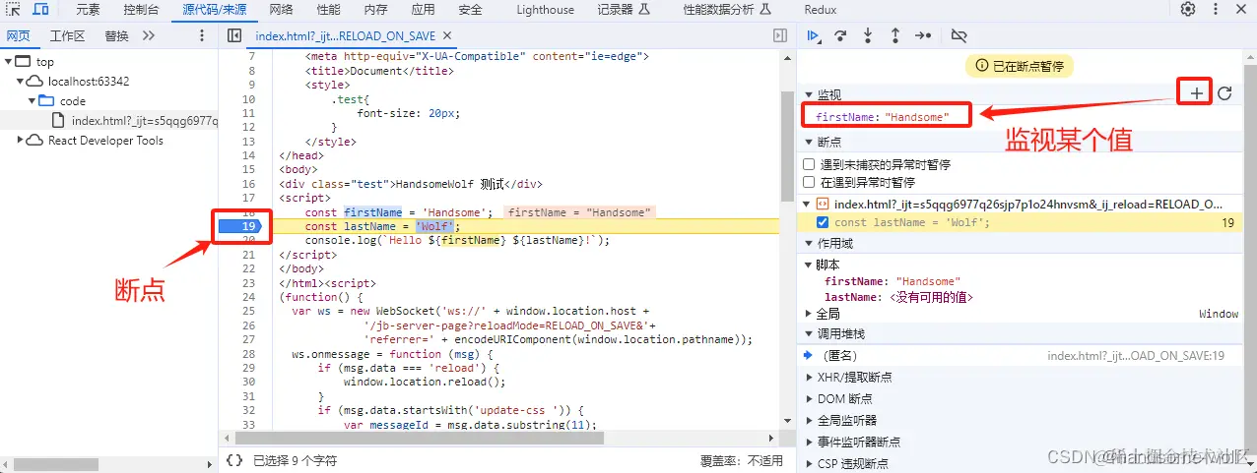Screen dimensions: 1257x473
Task: Open the 性能 Performance tab
Action: coord(329,10)
